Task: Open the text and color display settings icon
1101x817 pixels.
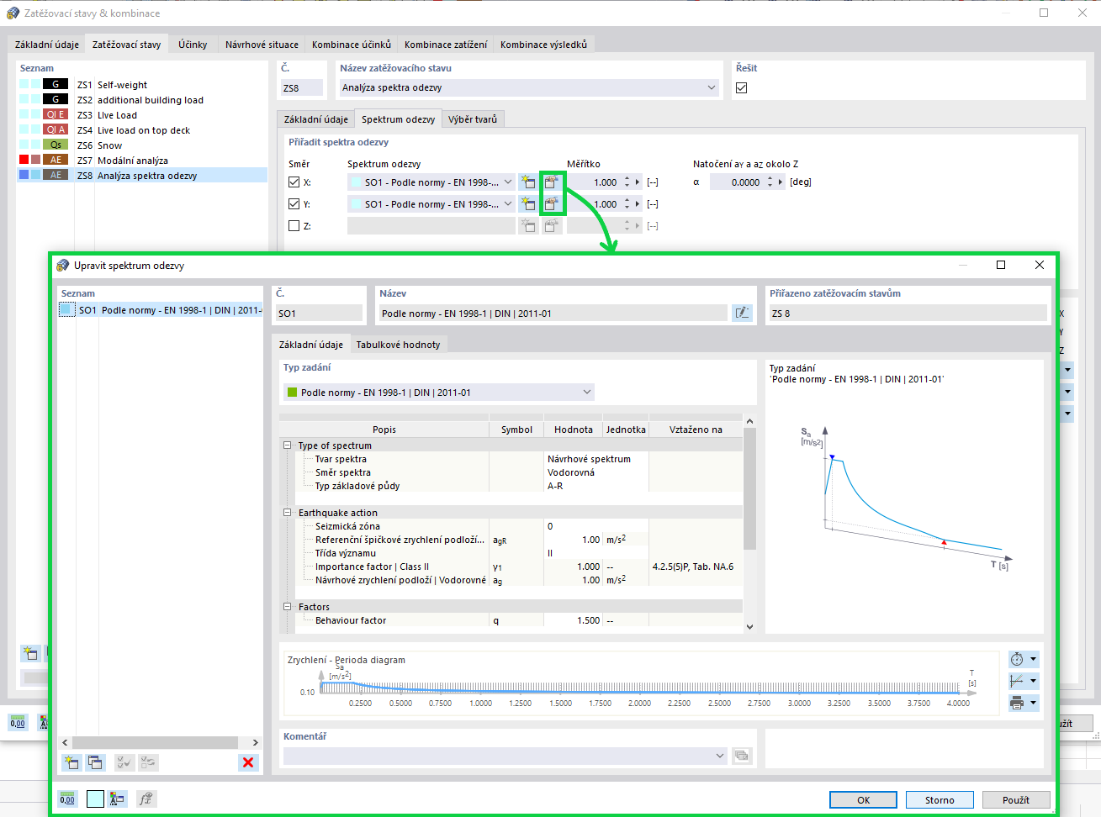Action: coord(117,799)
